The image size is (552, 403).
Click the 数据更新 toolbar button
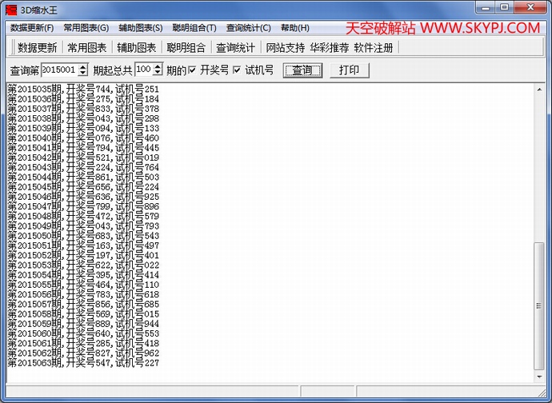click(37, 48)
